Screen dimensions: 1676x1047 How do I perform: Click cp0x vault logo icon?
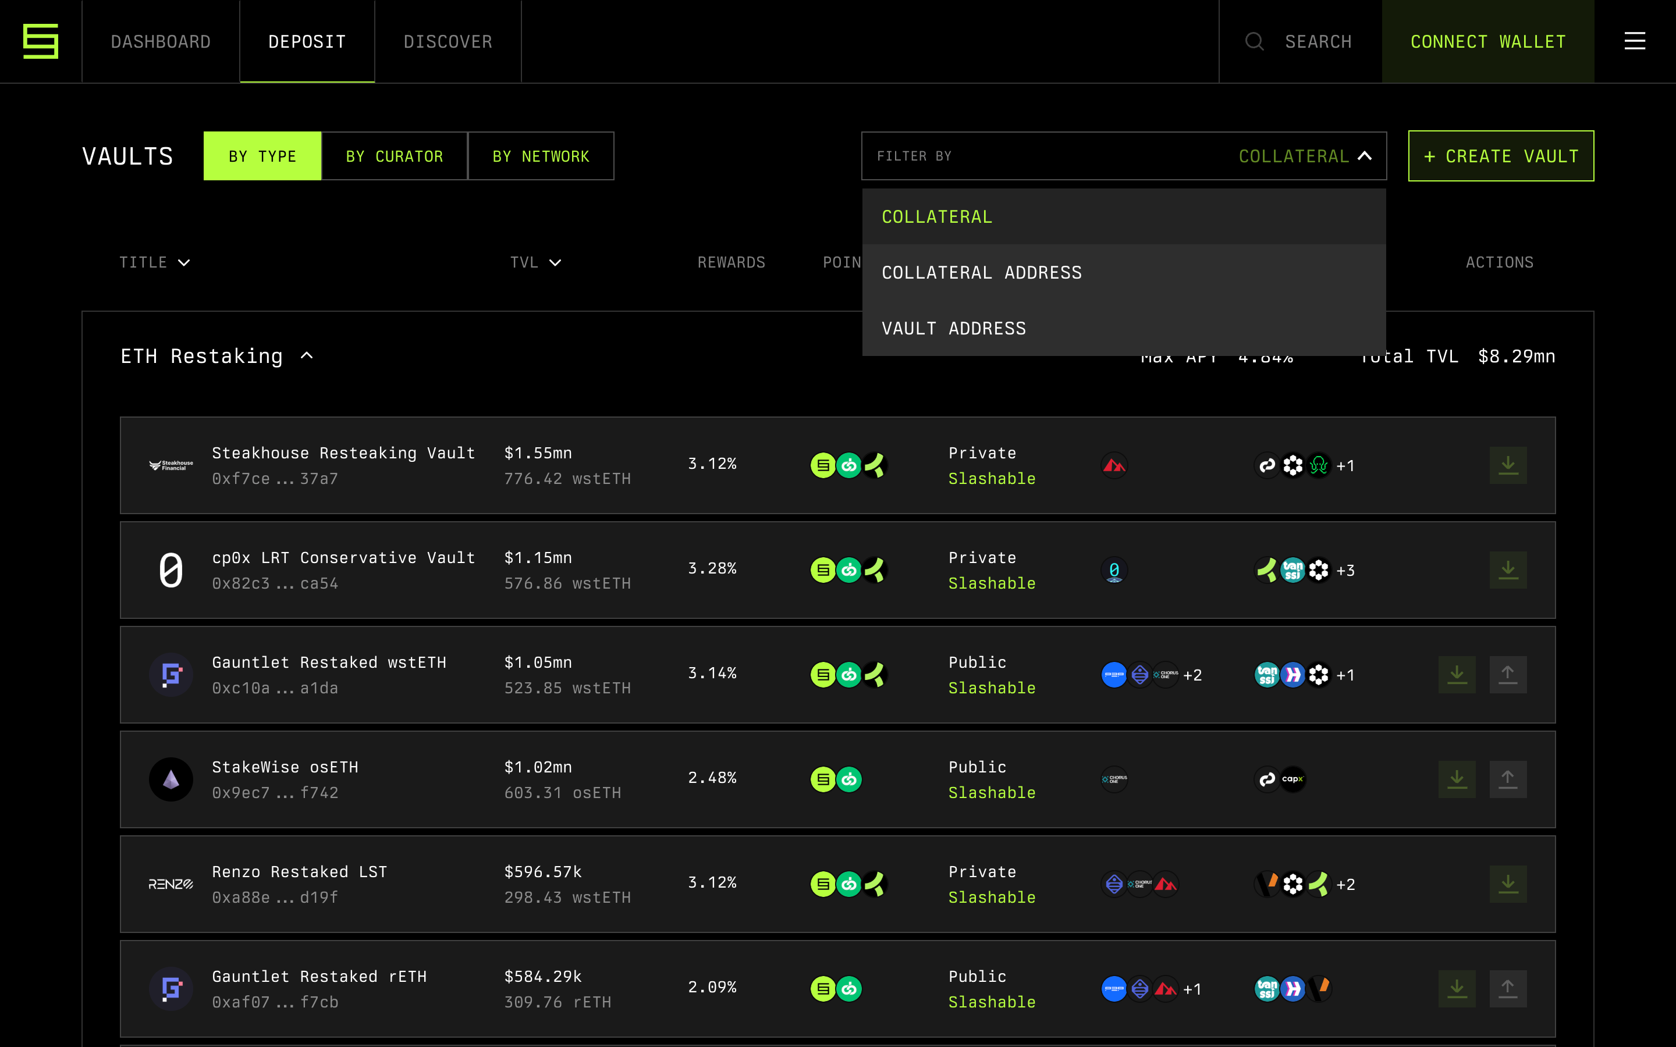pos(171,570)
